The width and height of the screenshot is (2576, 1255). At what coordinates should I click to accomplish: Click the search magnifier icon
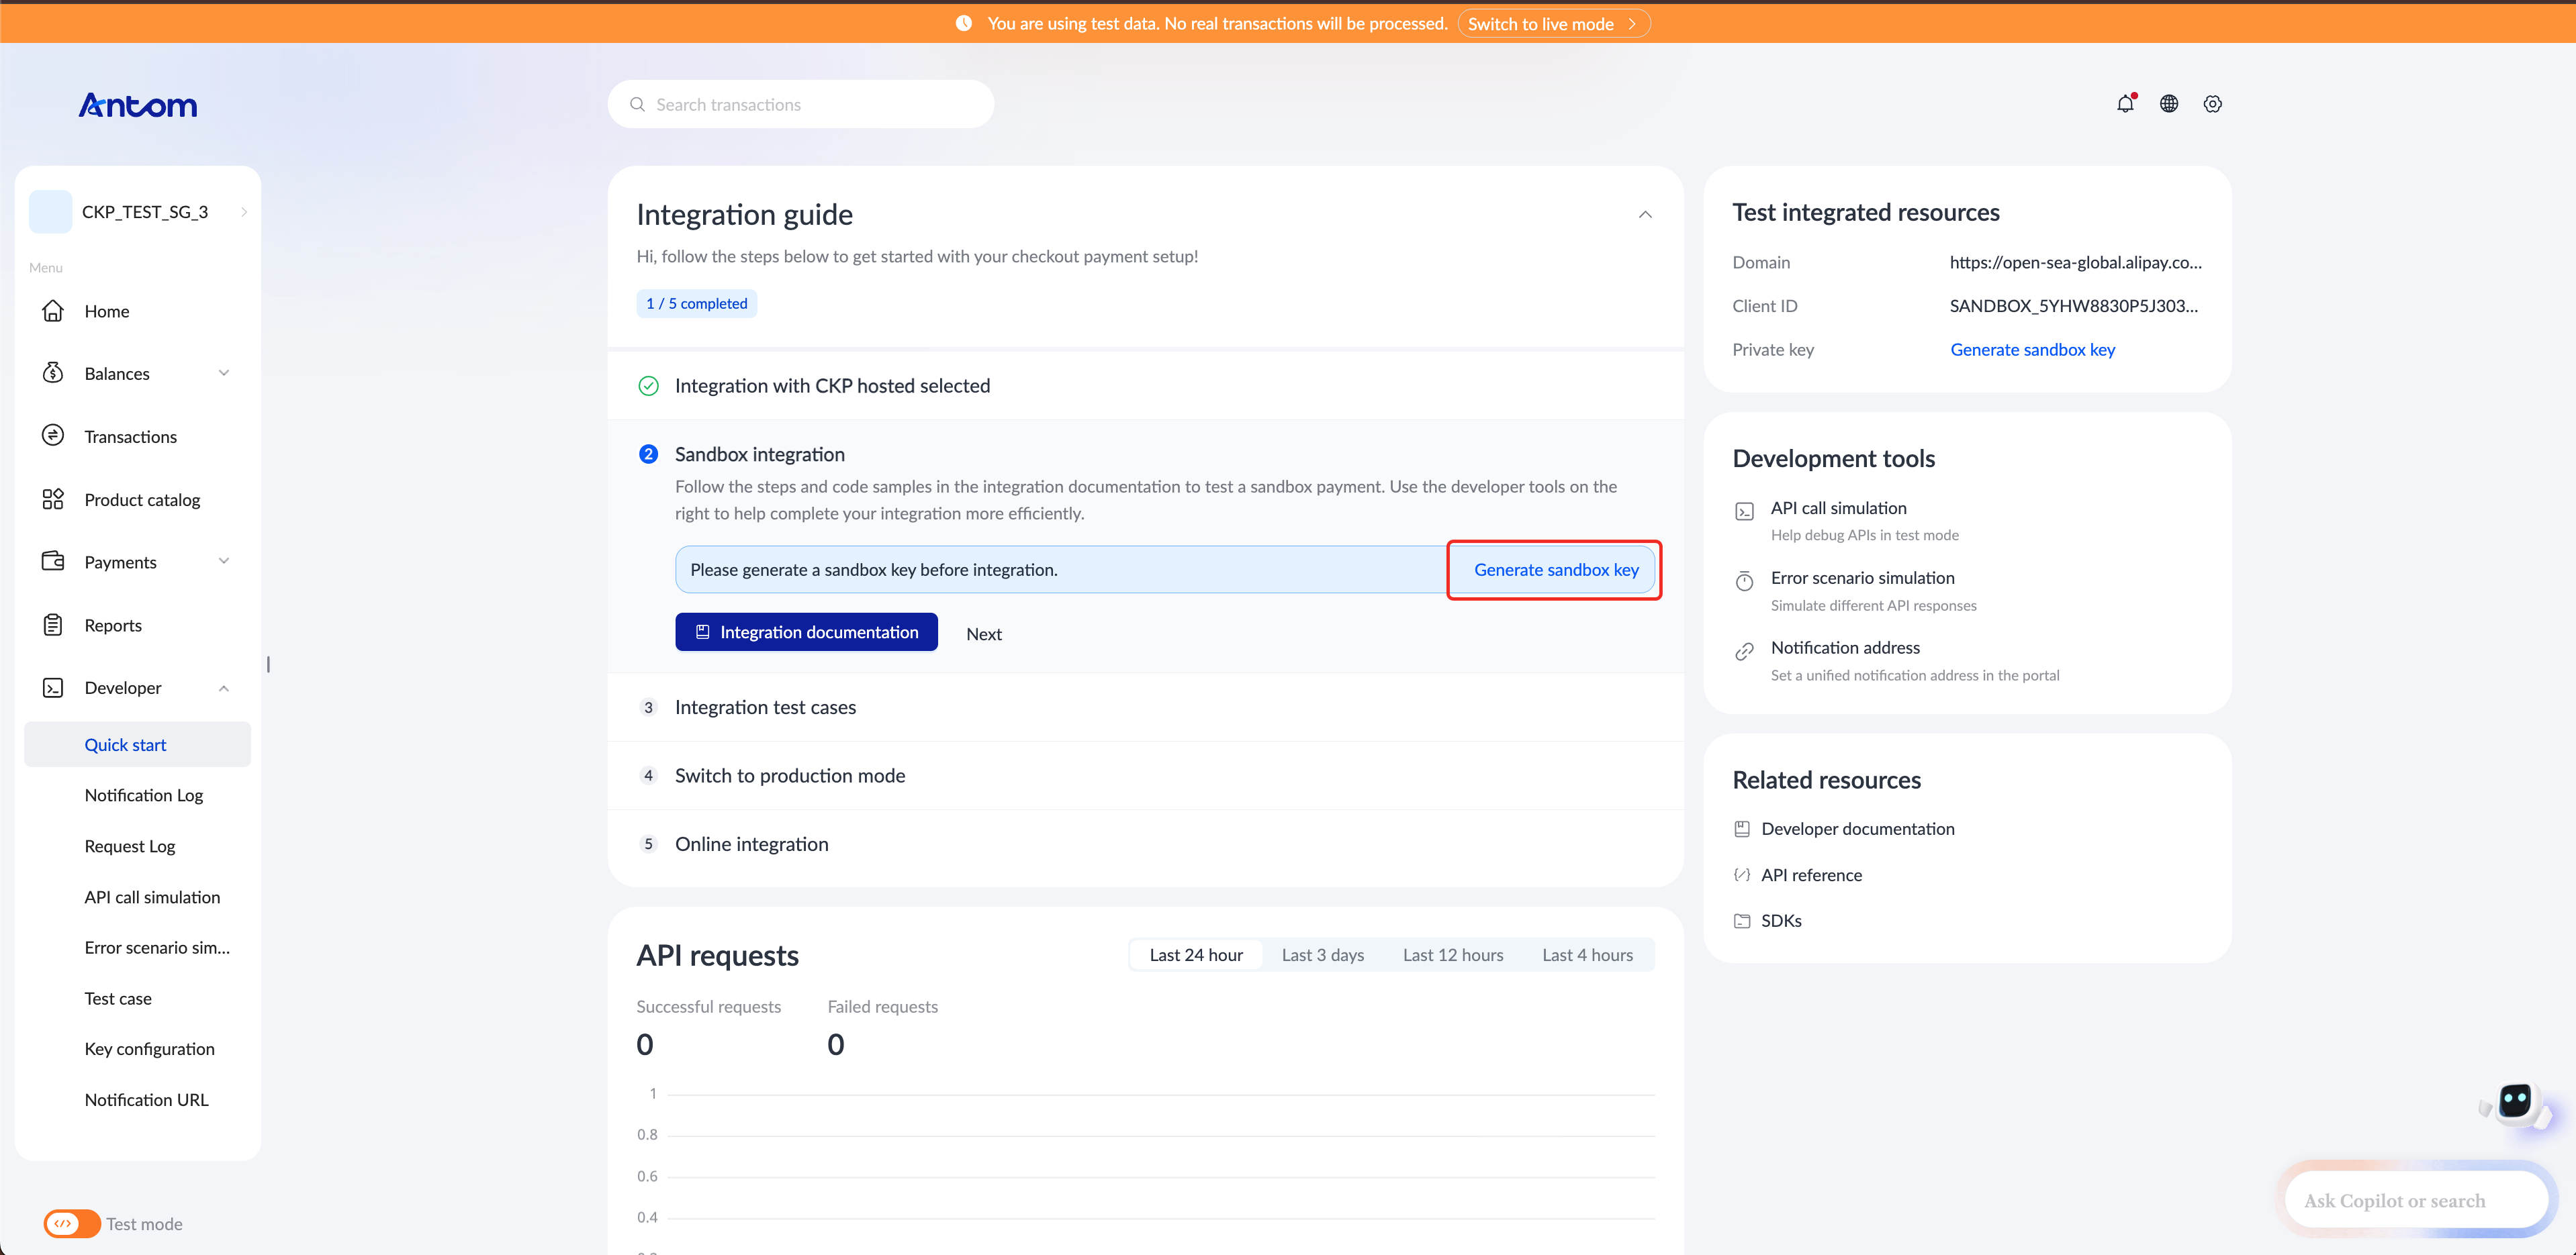pos(637,104)
